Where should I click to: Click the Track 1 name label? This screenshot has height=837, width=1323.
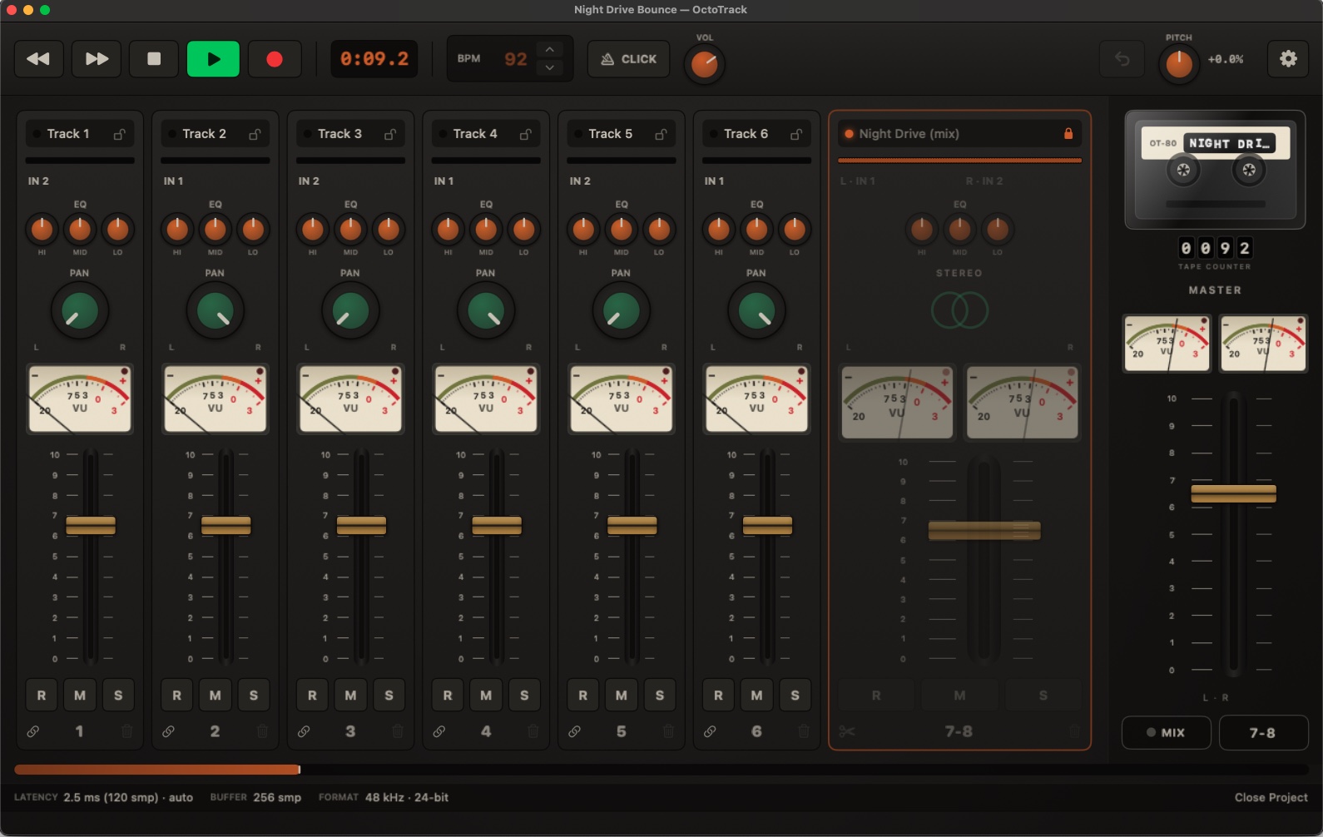(68, 134)
